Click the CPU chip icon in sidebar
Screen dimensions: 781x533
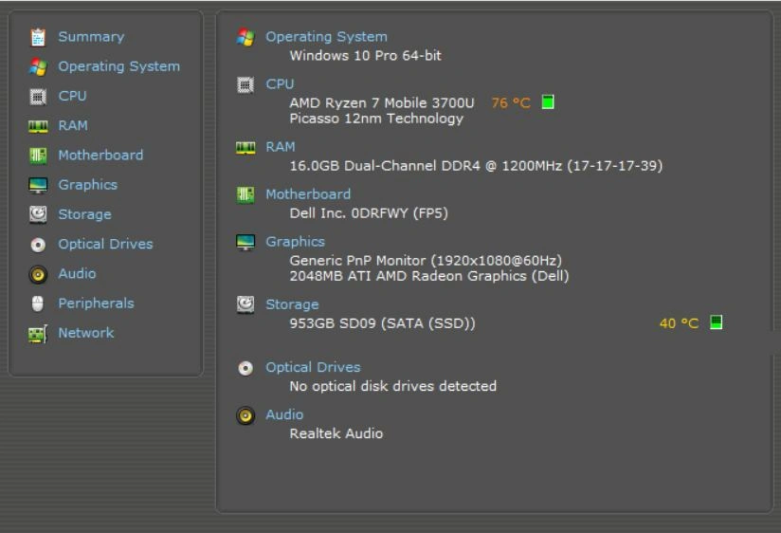tap(38, 96)
